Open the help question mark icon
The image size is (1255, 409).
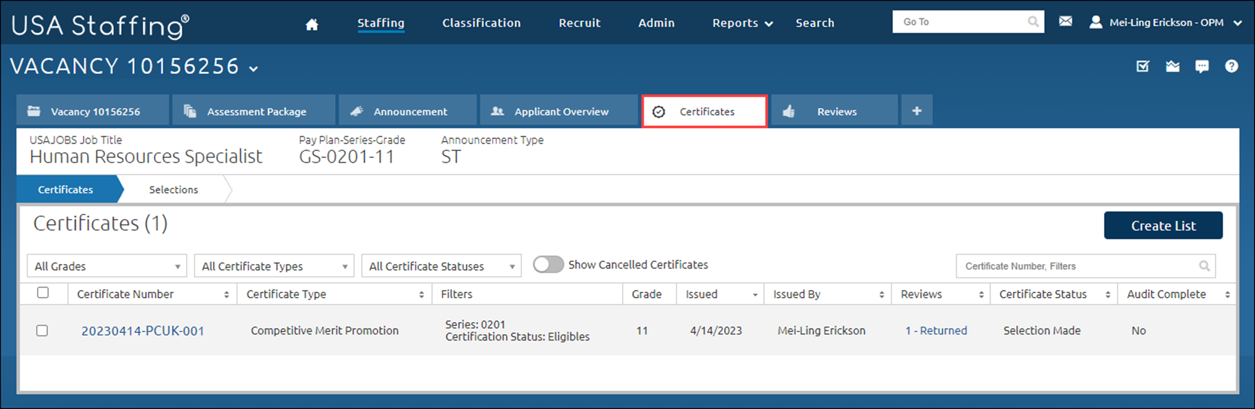[1231, 66]
